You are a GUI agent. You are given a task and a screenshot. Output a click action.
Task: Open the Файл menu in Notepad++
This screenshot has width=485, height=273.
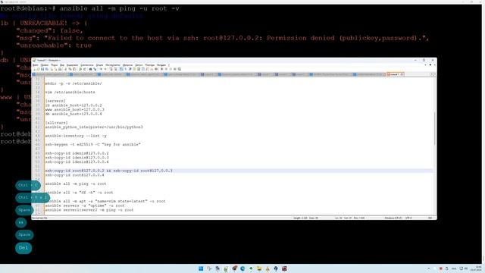[36, 65]
